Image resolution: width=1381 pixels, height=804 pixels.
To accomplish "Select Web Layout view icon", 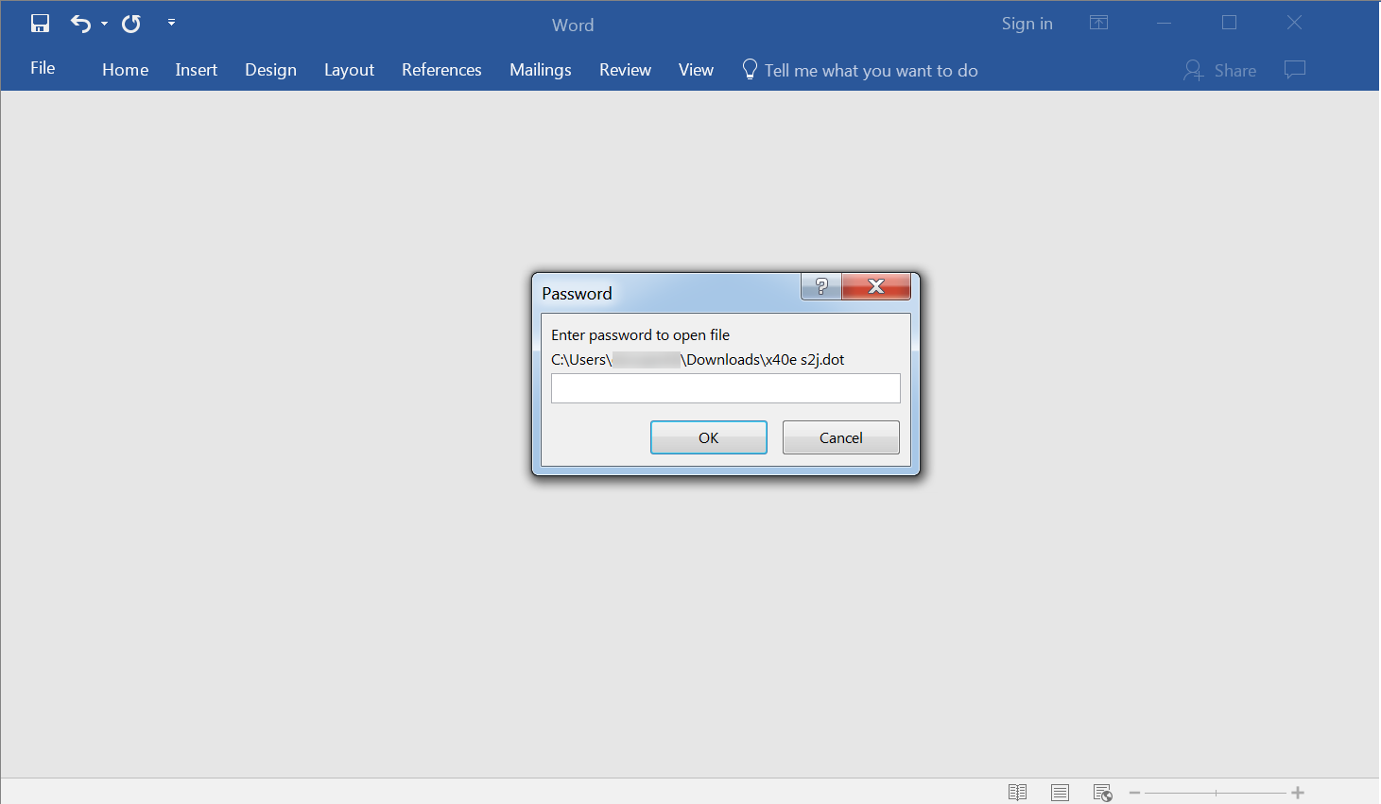I will tap(1102, 793).
